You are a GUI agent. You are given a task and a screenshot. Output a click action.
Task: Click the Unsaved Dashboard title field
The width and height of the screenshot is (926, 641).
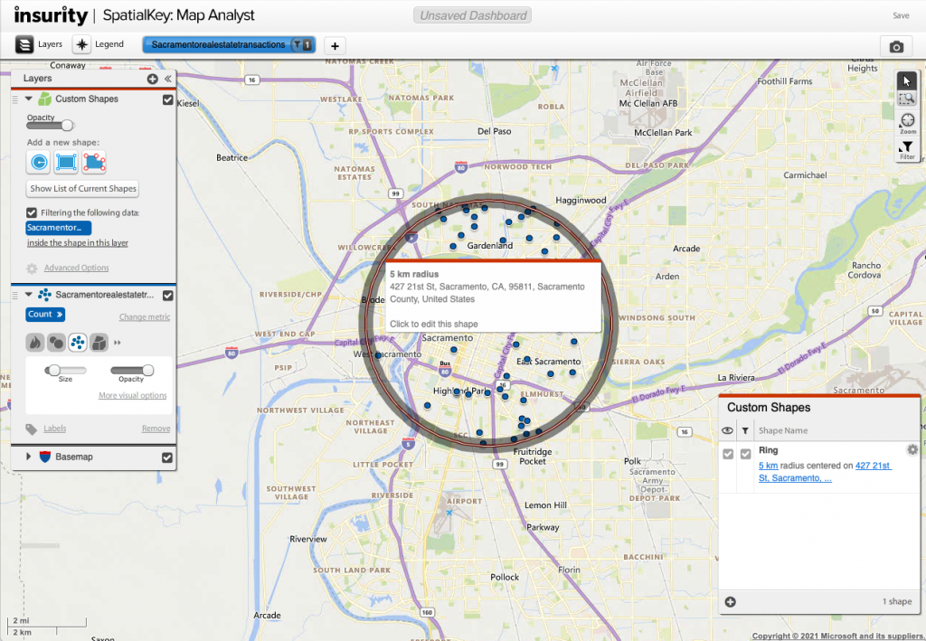(472, 15)
